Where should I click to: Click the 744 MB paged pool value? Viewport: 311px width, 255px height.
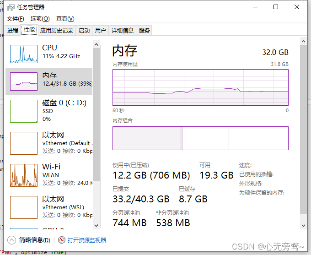(x=129, y=223)
